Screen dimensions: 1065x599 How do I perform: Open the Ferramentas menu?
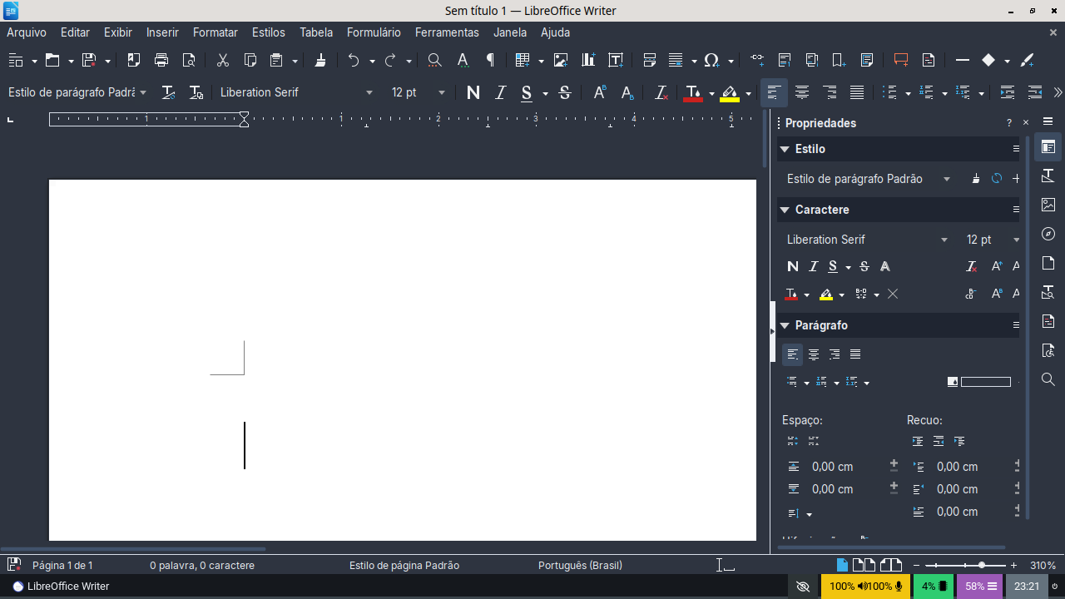click(x=447, y=32)
